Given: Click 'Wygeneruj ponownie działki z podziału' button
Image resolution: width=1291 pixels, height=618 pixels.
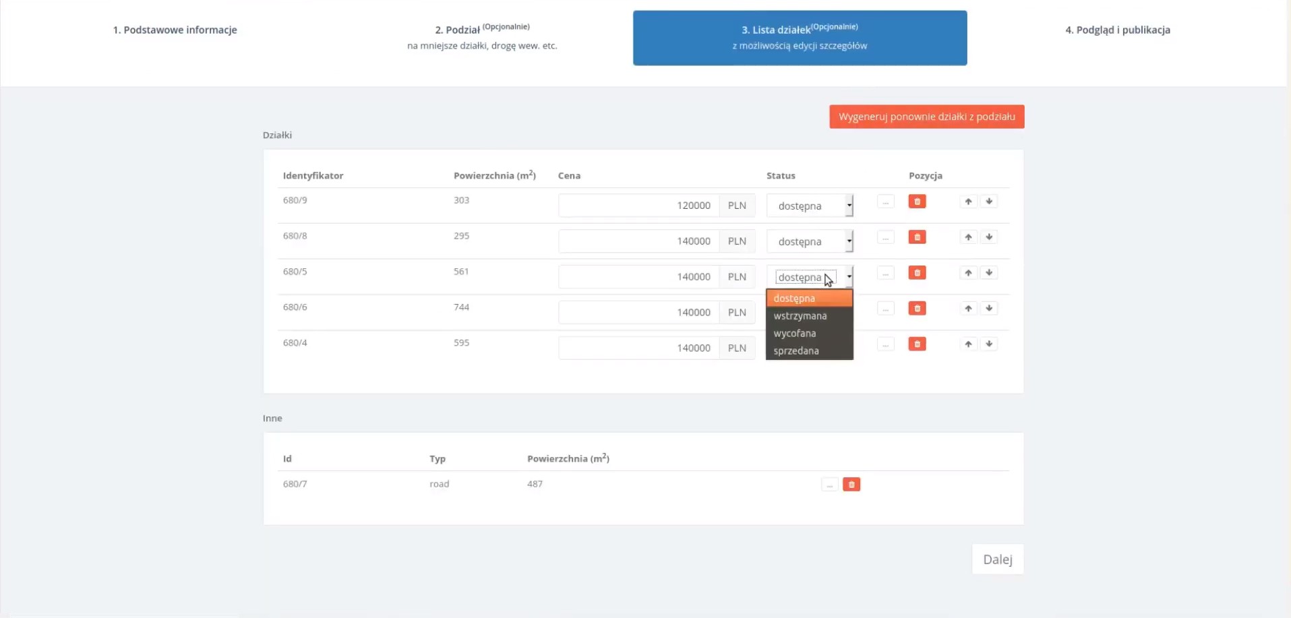Looking at the screenshot, I should coord(926,117).
